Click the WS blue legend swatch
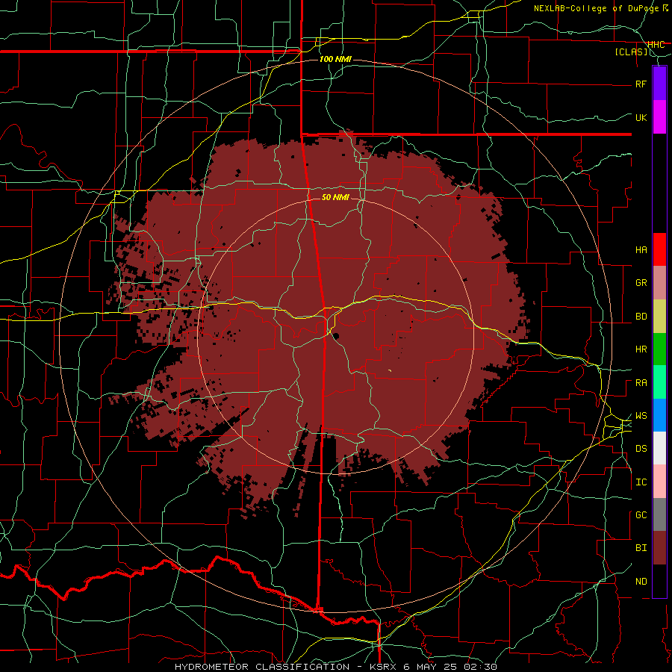 tap(659, 415)
